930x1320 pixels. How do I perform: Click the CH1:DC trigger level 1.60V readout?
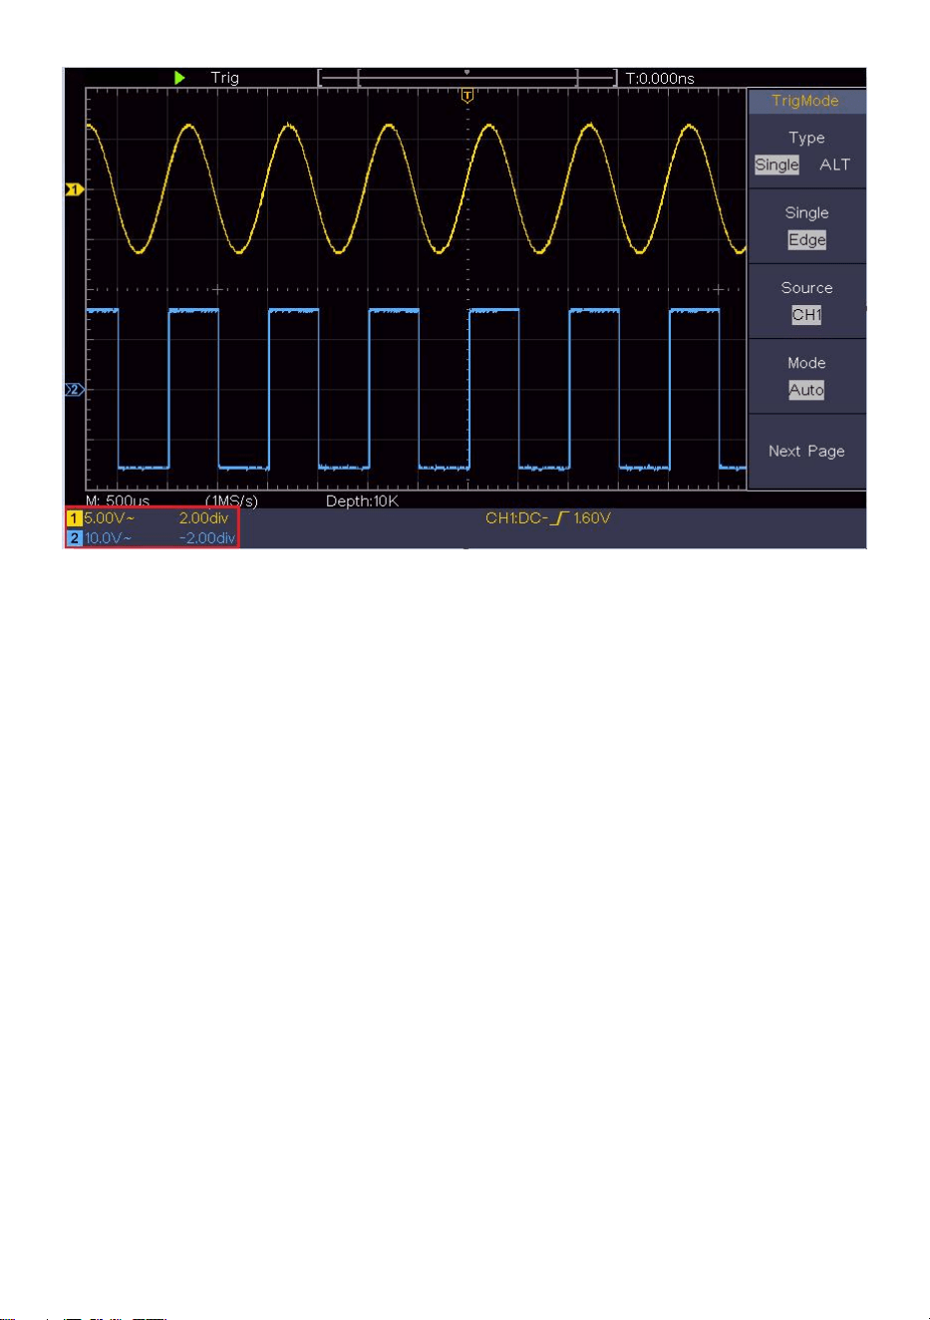pyautogui.click(x=548, y=518)
